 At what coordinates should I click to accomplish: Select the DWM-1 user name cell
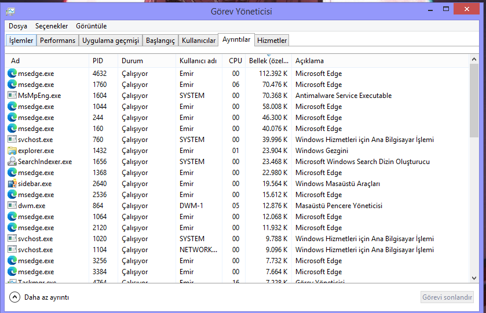tap(191, 206)
